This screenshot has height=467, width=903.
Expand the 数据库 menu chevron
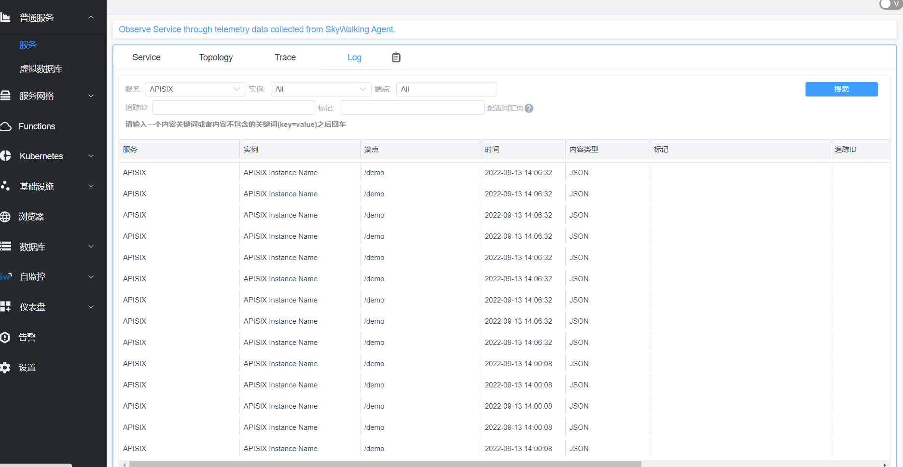91,247
